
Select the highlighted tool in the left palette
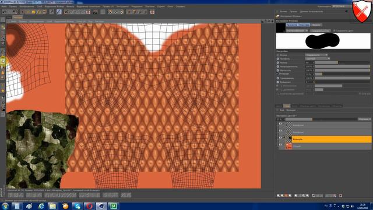tap(3, 61)
